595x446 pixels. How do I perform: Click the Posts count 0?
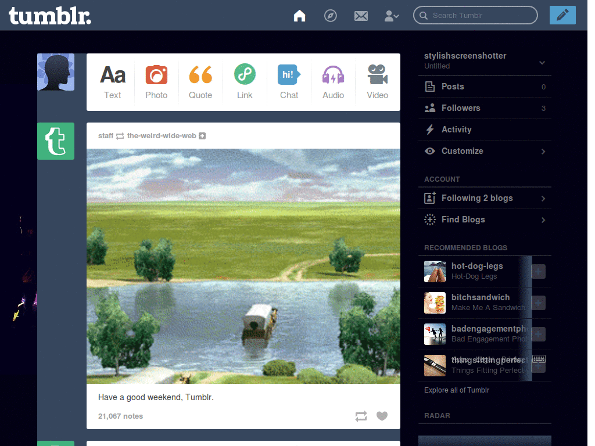pos(543,87)
